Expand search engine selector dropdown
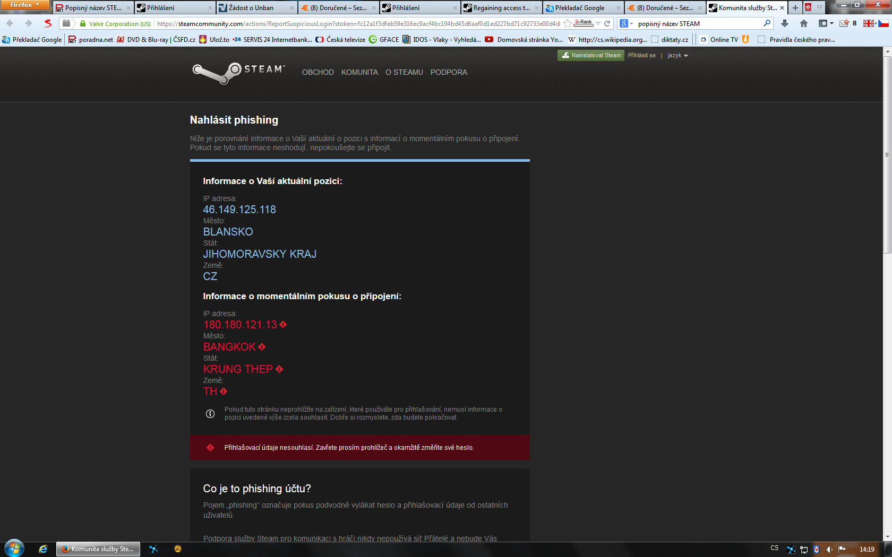This screenshot has width=892, height=557. click(626, 23)
